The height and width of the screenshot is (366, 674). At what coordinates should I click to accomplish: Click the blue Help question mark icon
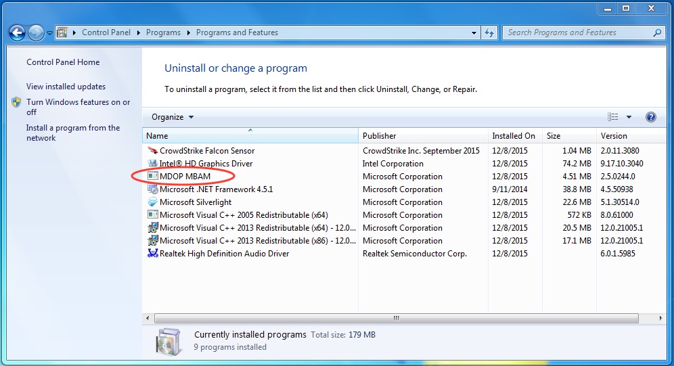pyautogui.click(x=651, y=117)
